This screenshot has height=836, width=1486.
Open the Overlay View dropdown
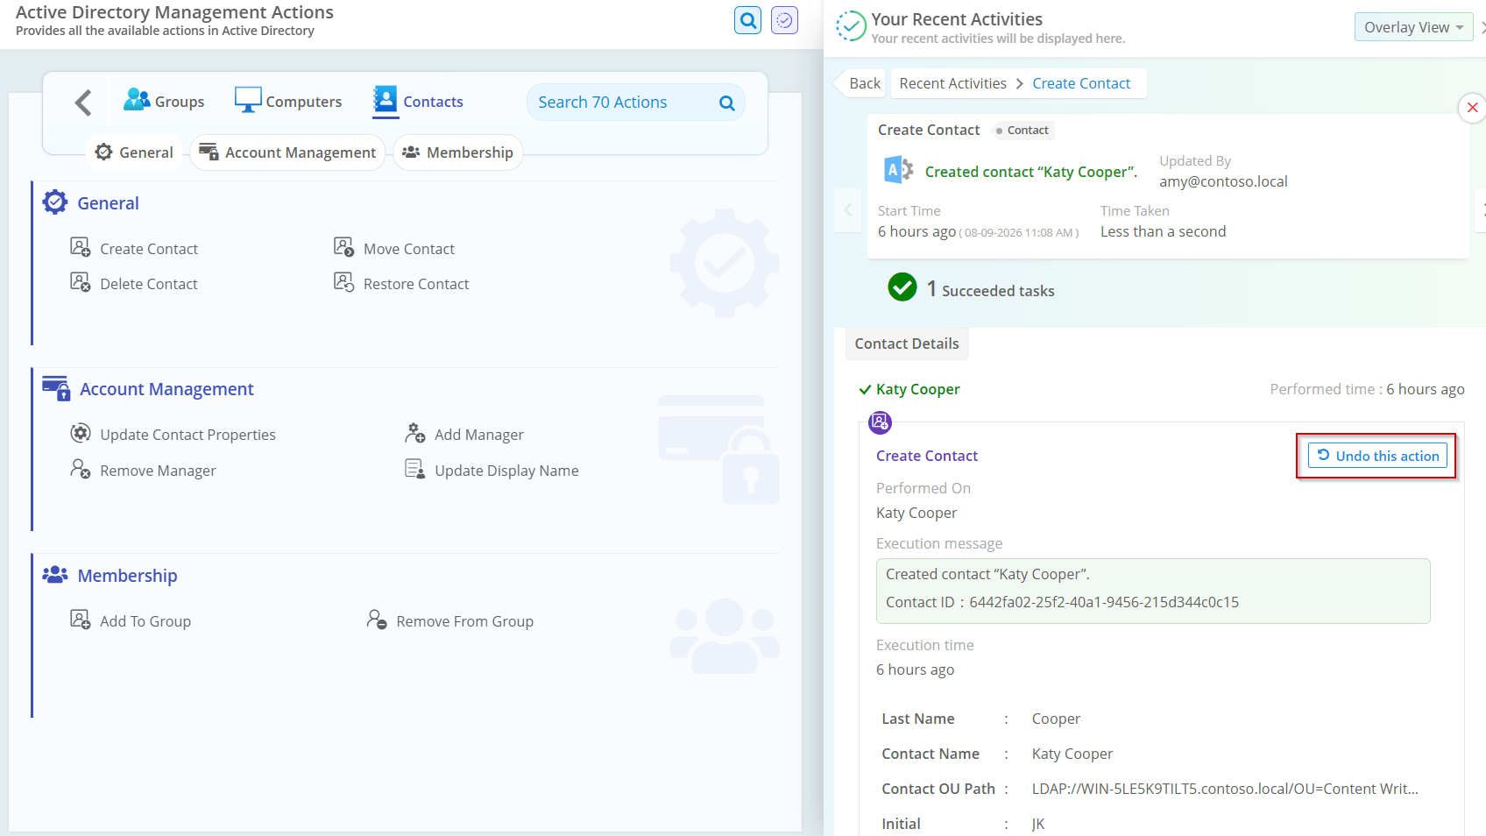1413,27
